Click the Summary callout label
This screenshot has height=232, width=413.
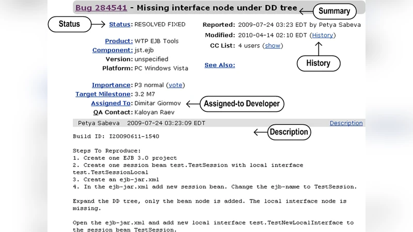pos(334,11)
